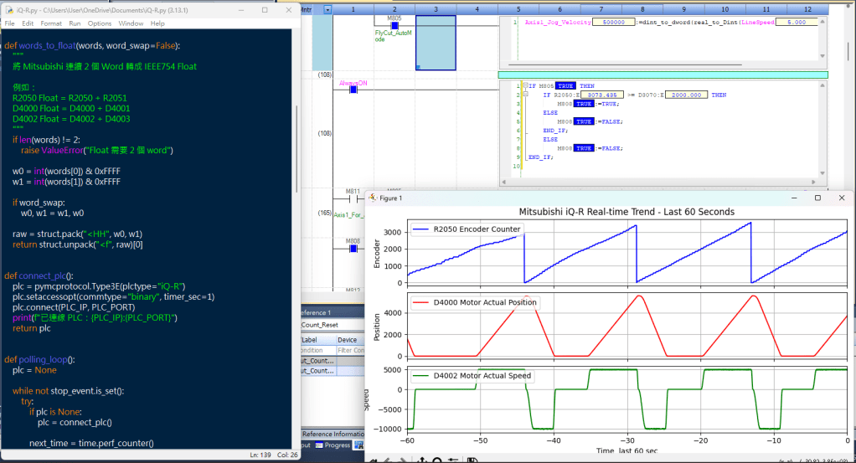
Task: Click the blue R2050 legend line swatch
Action: click(x=420, y=229)
